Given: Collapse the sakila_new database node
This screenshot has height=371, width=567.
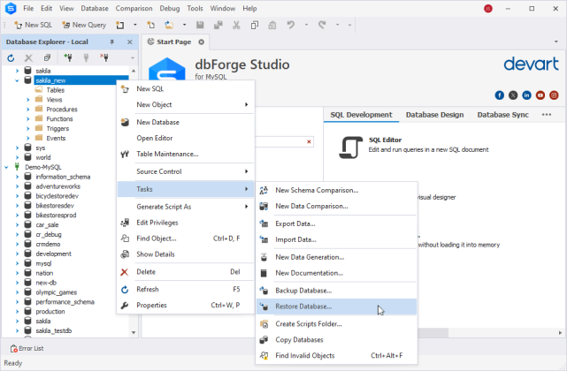Looking at the screenshot, I should [17, 79].
